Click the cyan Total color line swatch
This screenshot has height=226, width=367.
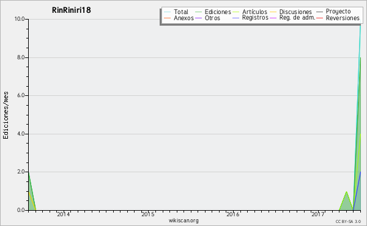pyautogui.click(x=168, y=12)
